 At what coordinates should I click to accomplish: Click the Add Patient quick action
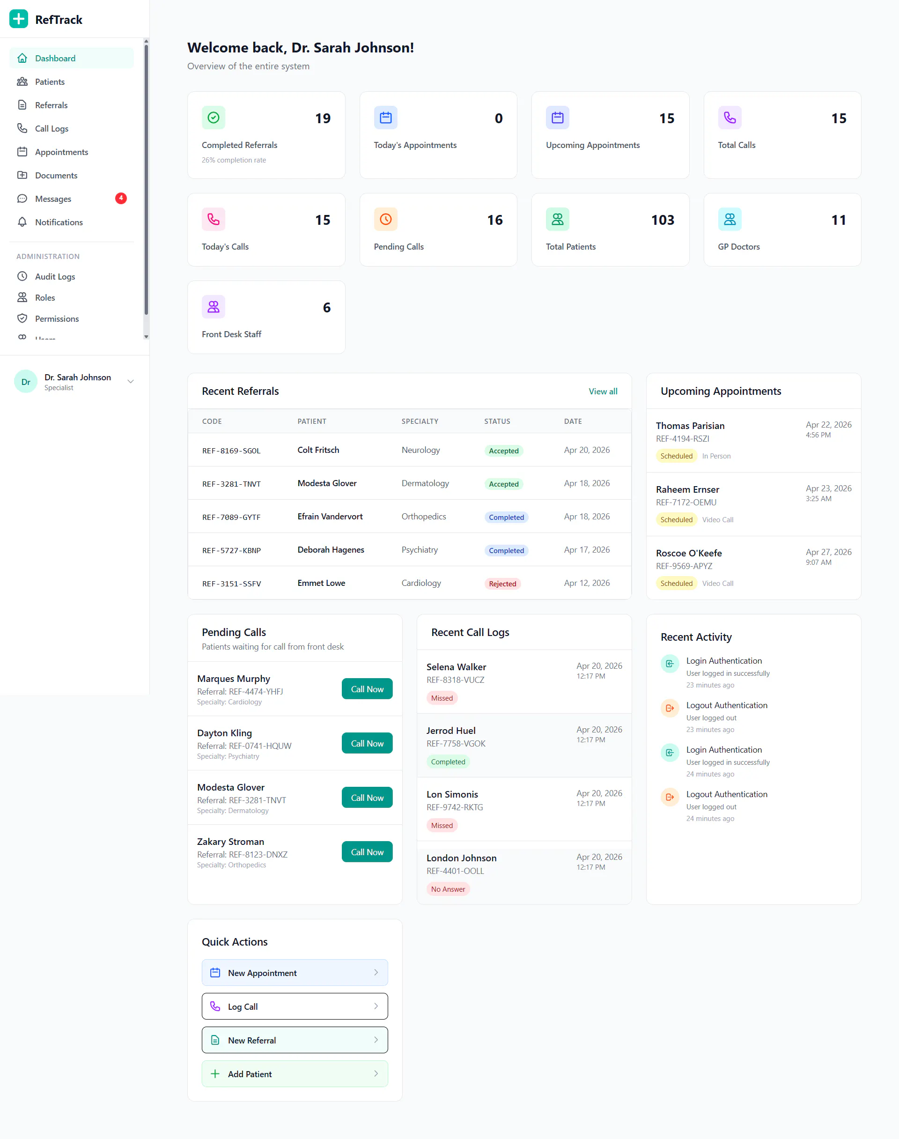click(295, 1074)
